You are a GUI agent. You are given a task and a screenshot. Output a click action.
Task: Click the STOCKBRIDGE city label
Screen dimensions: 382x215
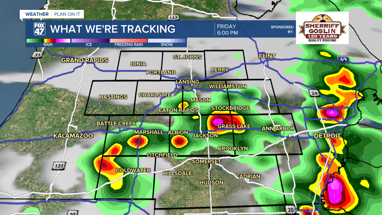tap(230, 108)
